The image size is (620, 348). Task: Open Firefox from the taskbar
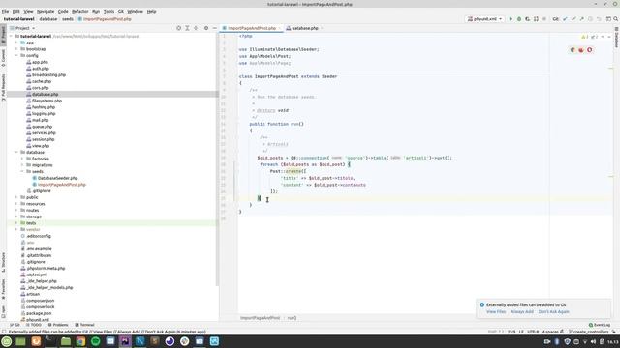(36, 341)
